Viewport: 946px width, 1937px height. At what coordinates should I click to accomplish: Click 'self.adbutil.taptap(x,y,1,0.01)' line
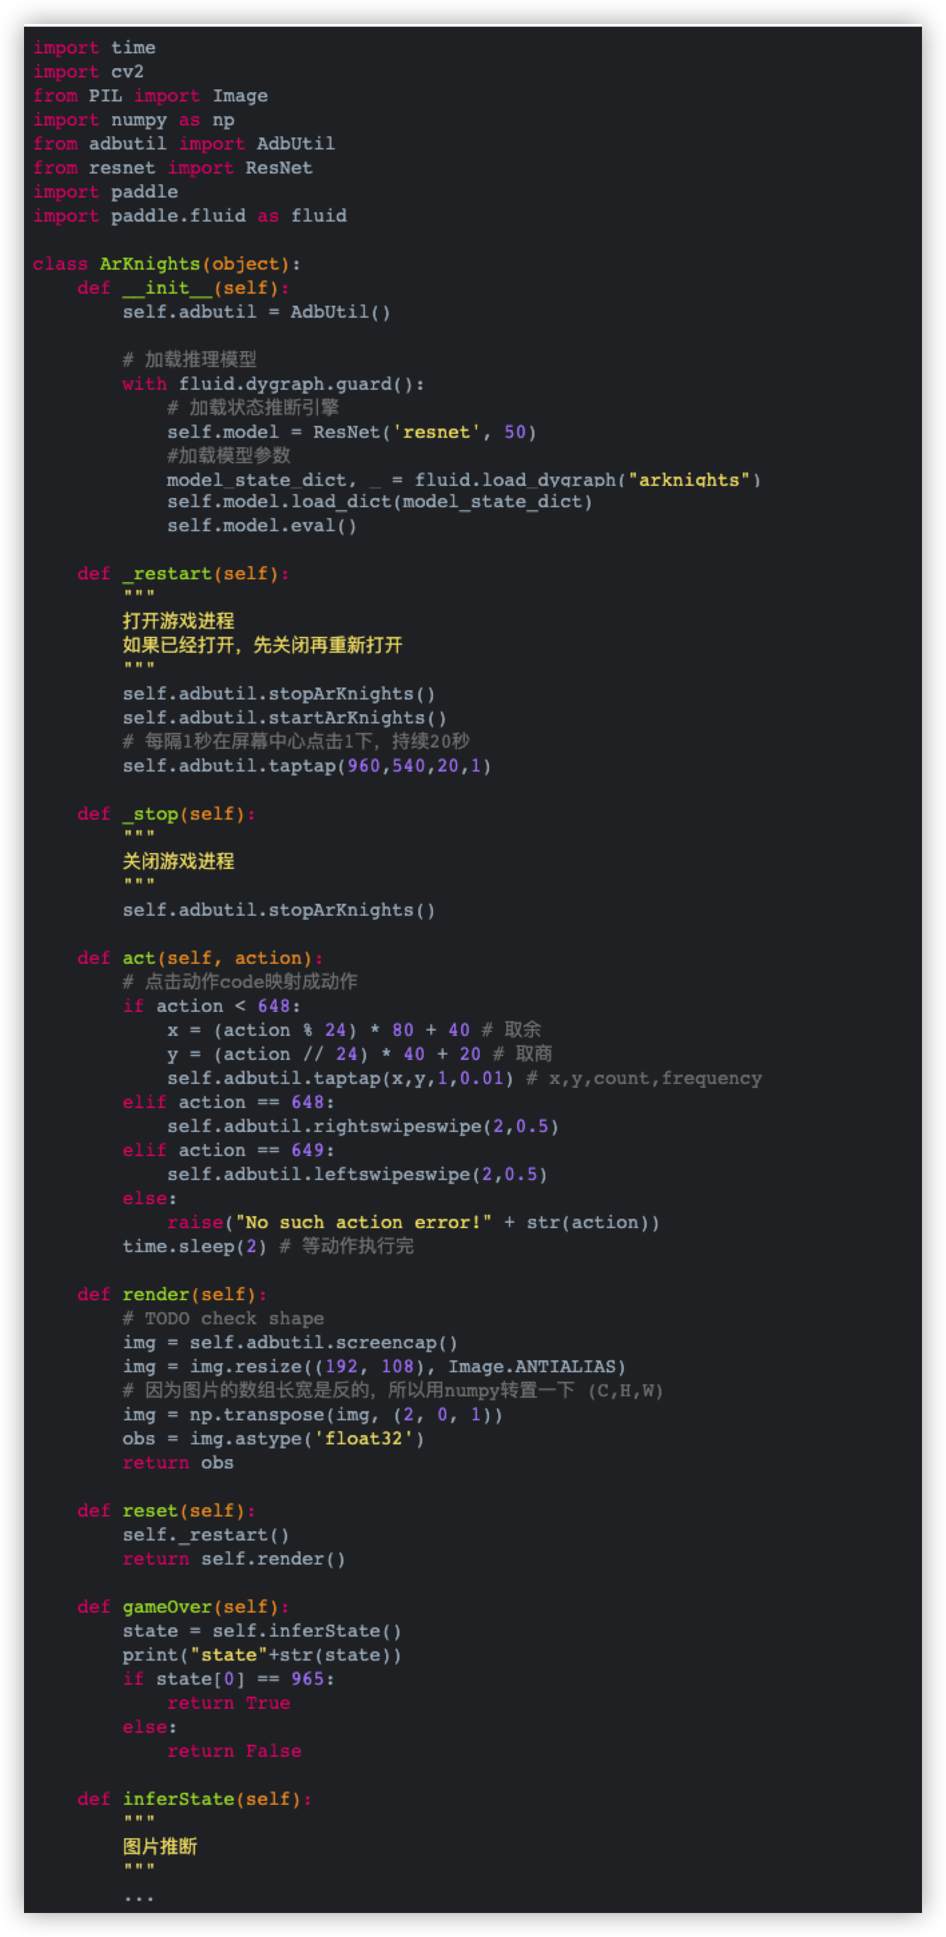[340, 1079]
